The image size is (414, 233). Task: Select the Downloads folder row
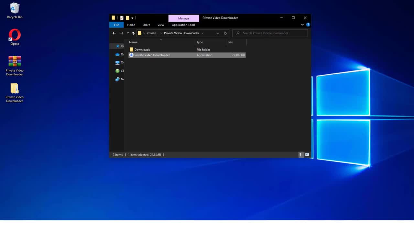point(187,50)
